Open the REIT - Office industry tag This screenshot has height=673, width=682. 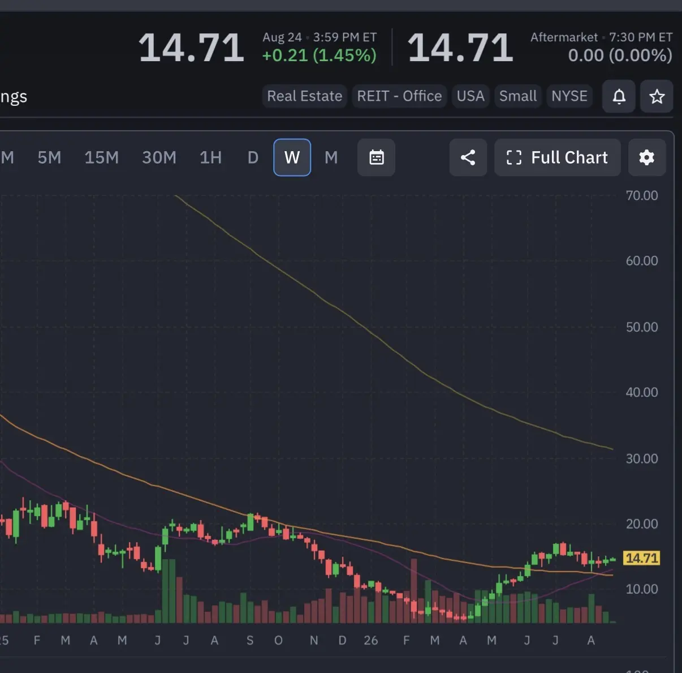pyautogui.click(x=399, y=96)
